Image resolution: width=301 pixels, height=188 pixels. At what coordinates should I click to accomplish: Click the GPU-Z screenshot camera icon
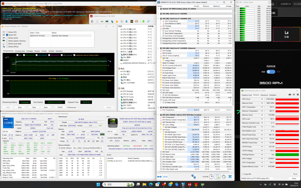(x=290, y=95)
